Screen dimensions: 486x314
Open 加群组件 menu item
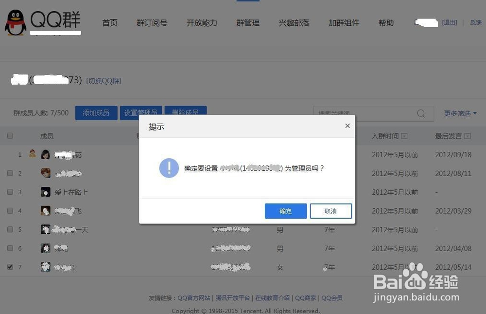344,23
